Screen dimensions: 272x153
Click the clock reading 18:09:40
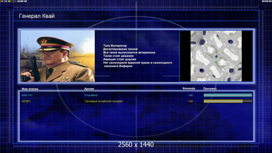[x=22, y=1]
